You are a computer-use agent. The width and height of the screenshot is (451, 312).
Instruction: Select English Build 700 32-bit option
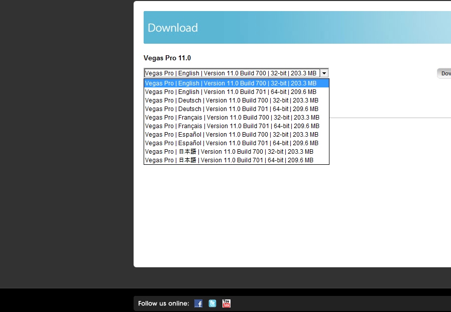click(x=237, y=83)
